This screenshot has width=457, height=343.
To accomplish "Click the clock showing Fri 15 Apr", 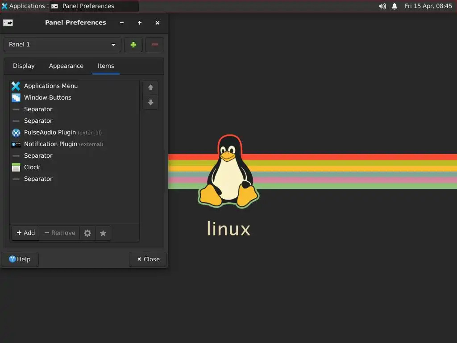I will 428,6.
